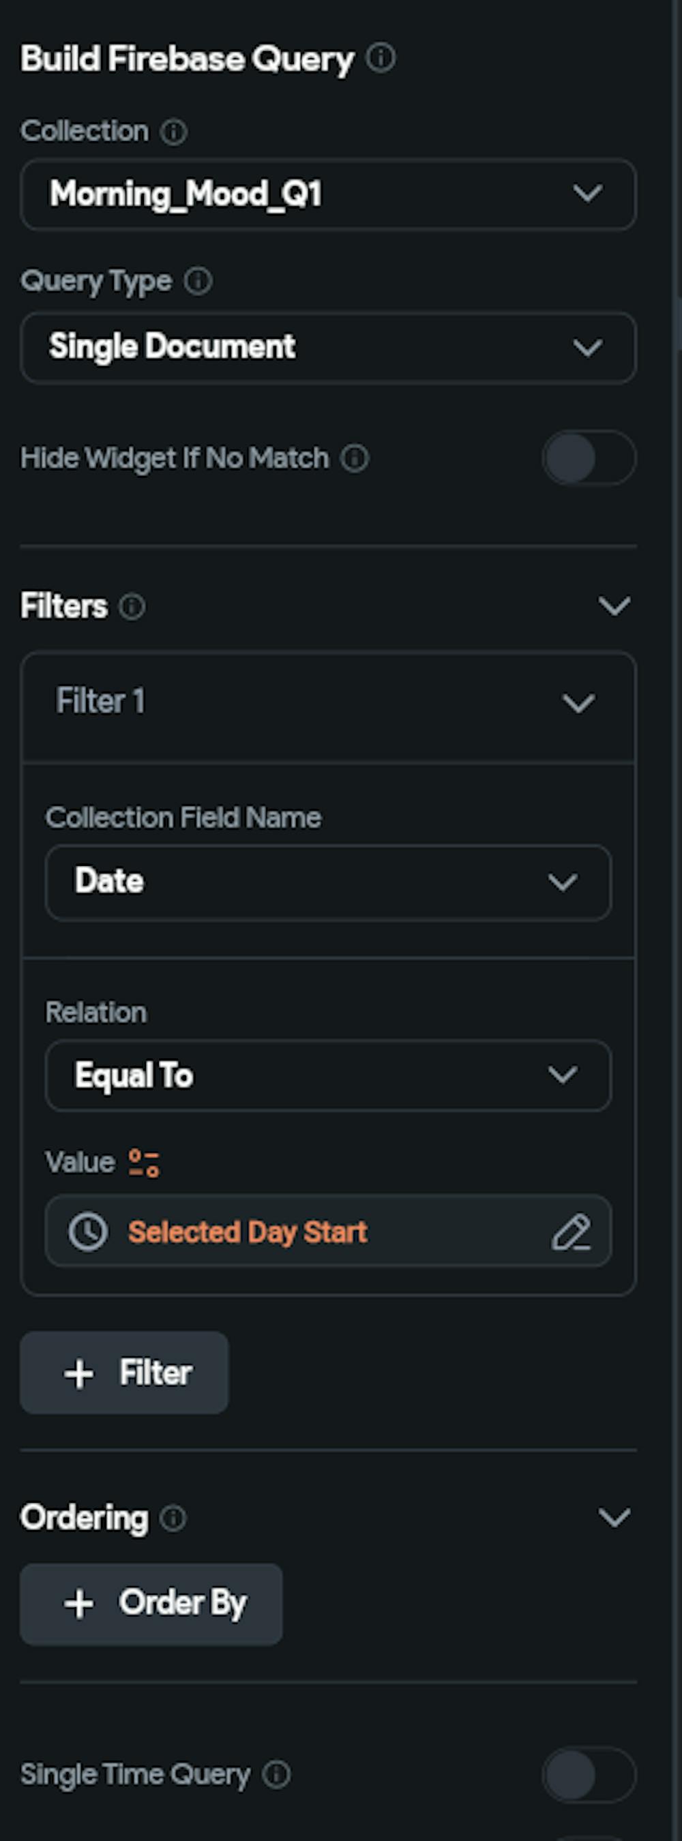Click the clock icon in the Value field

(88, 1231)
